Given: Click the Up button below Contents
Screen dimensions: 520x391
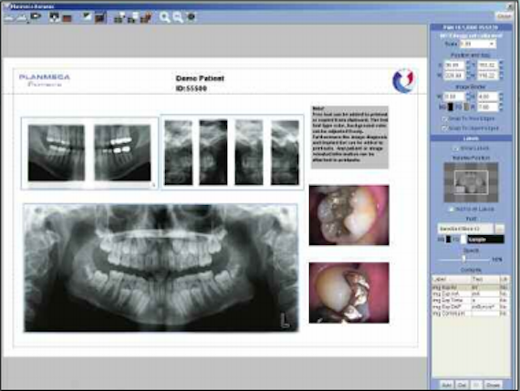Looking at the screenshot, I should 476,385.
